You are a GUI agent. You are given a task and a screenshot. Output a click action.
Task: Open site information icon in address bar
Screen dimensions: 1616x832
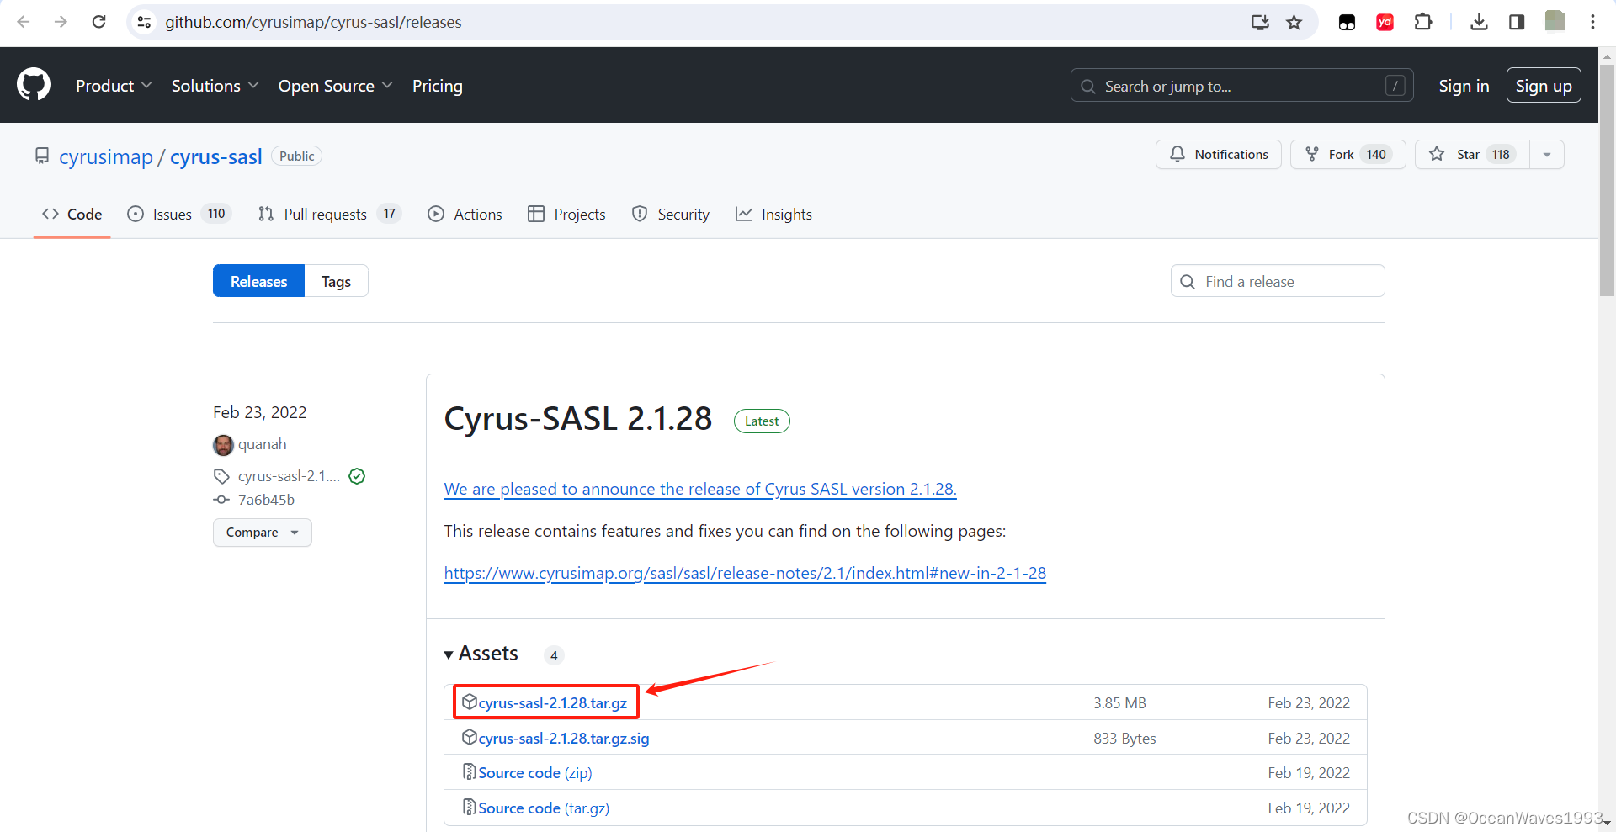[145, 22]
